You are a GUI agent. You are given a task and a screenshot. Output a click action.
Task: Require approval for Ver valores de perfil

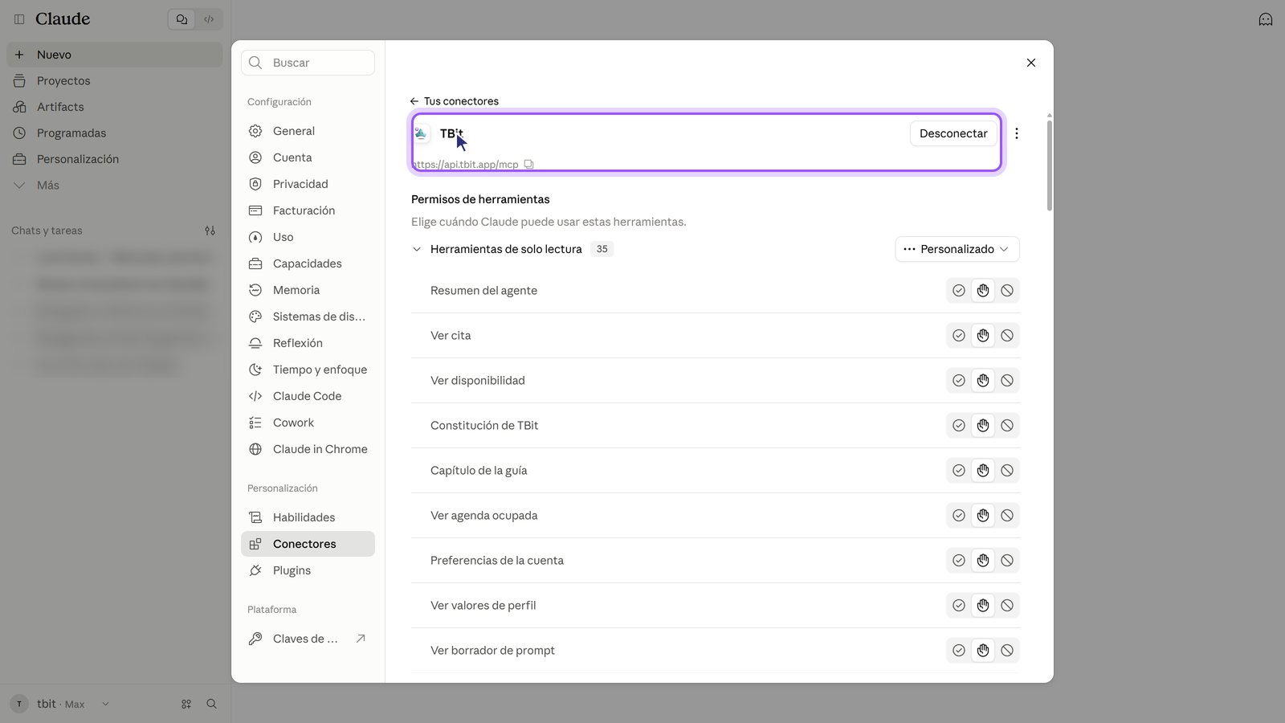pyautogui.click(x=983, y=606)
